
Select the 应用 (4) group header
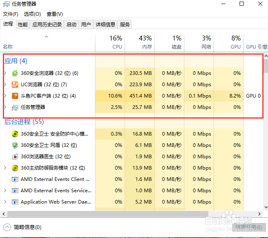click(16, 61)
